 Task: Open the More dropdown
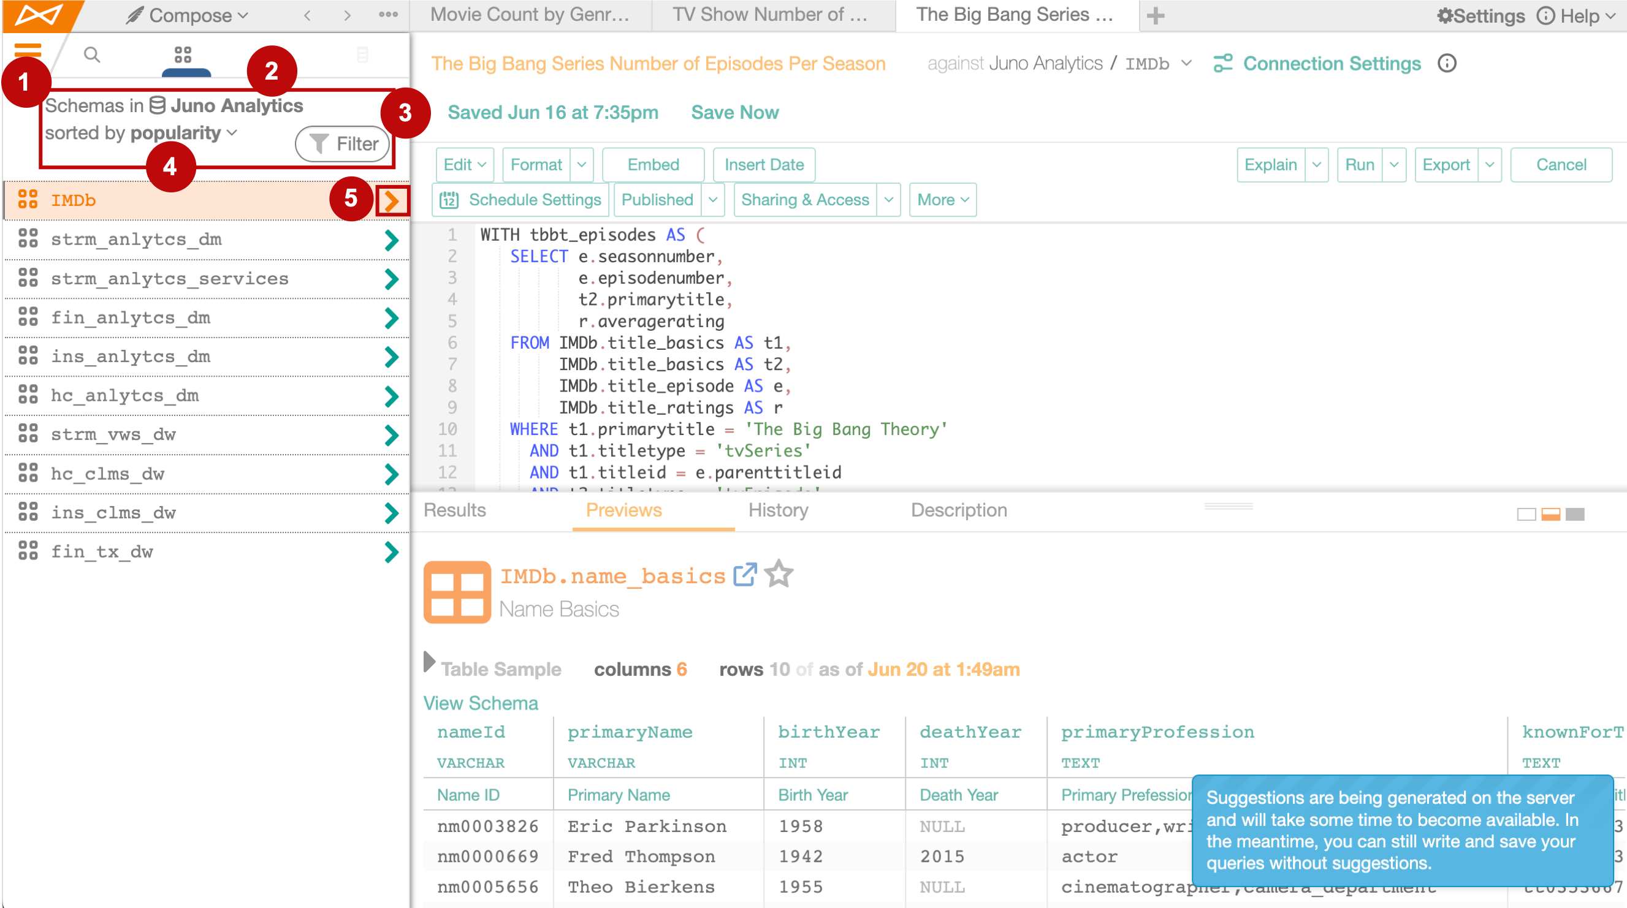[x=942, y=200]
